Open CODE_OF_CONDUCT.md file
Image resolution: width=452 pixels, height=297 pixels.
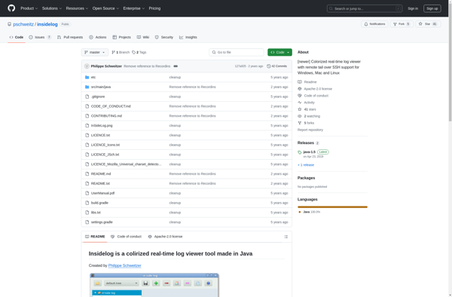coord(111,106)
